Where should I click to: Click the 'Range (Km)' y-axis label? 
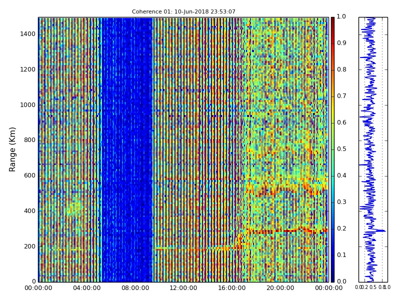pyautogui.click(x=12, y=149)
